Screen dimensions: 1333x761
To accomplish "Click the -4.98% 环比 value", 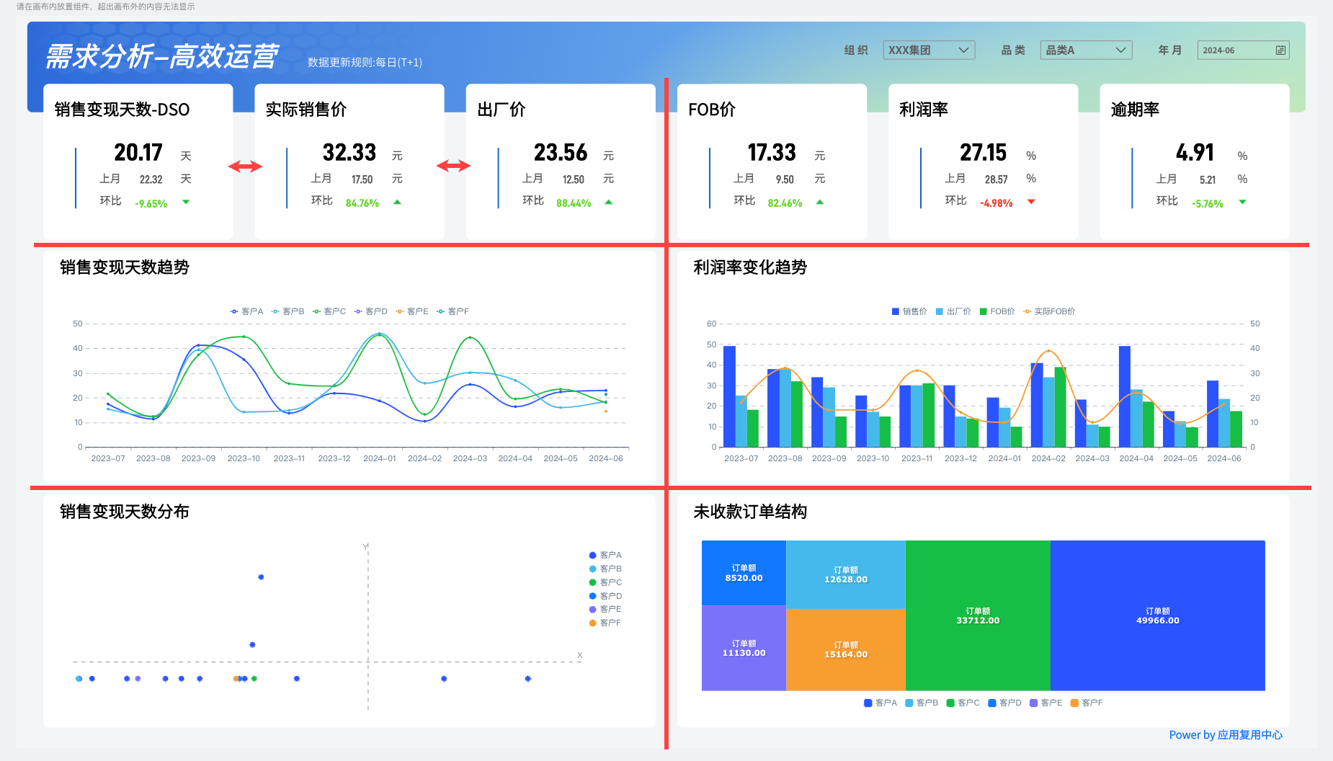I will point(997,203).
